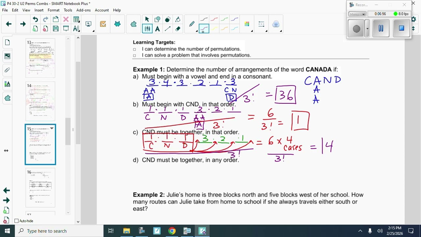This screenshot has width=421, height=237.
Task: Open the page 15 thumbnail dropdown arrow
Action: pyautogui.click(x=52, y=128)
